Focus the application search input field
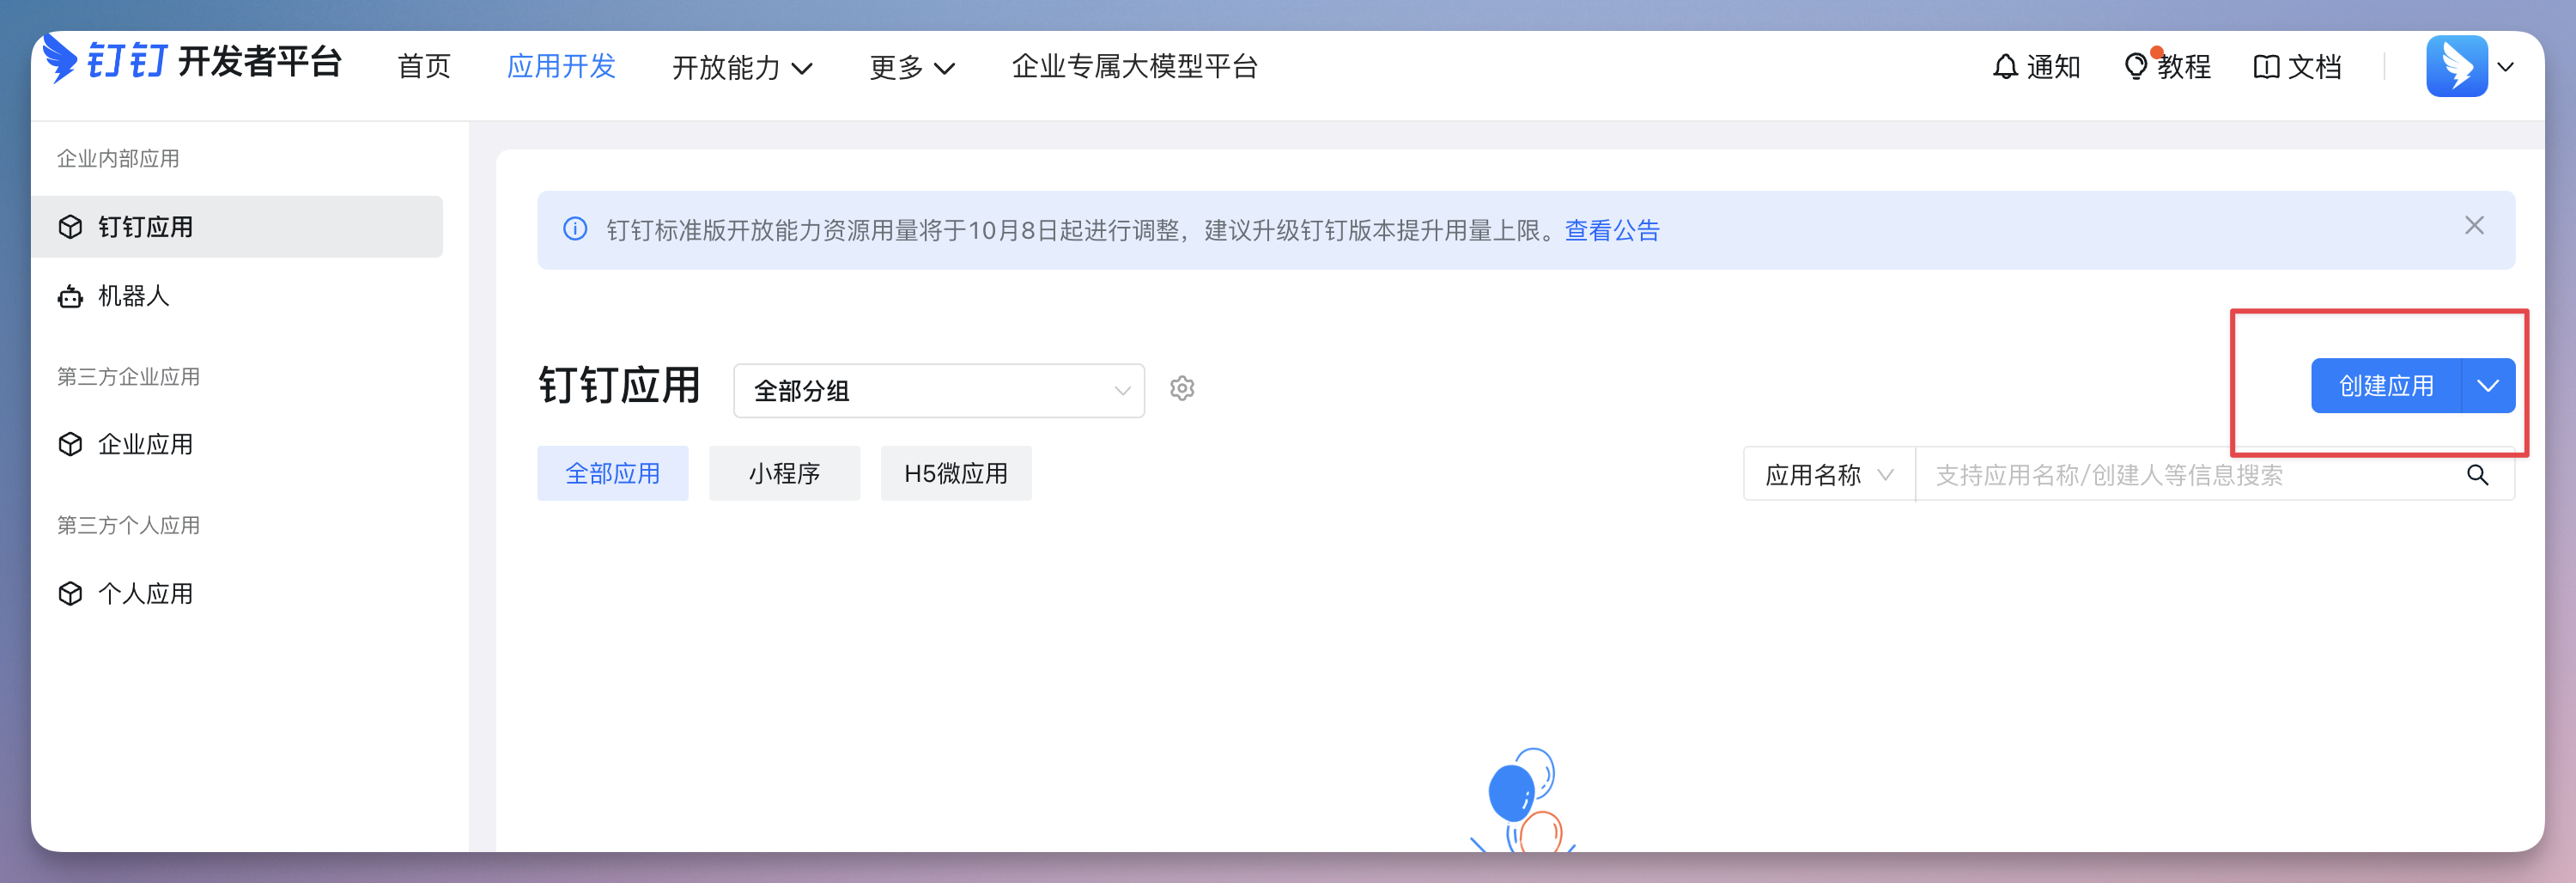The height and width of the screenshot is (883, 2576). pos(2190,475)
